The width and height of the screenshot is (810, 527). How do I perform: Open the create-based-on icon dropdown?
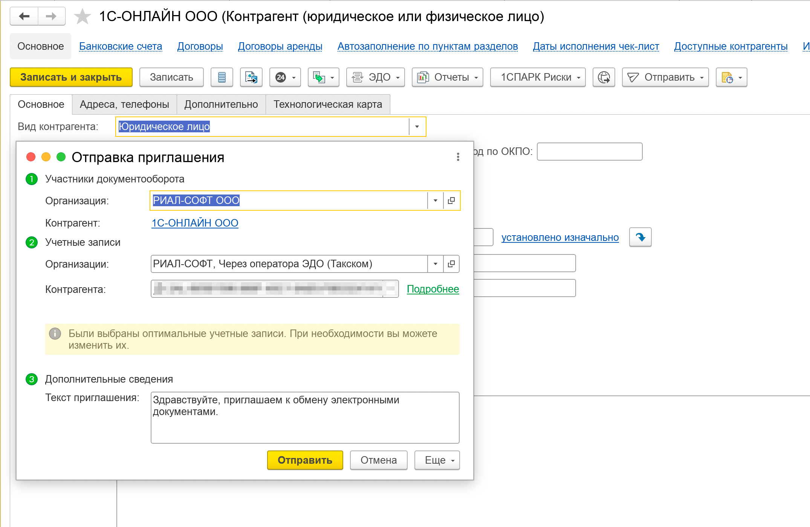click(324, 77)
